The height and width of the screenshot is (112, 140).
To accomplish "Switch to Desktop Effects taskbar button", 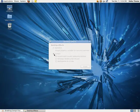I will coord(34,111).
